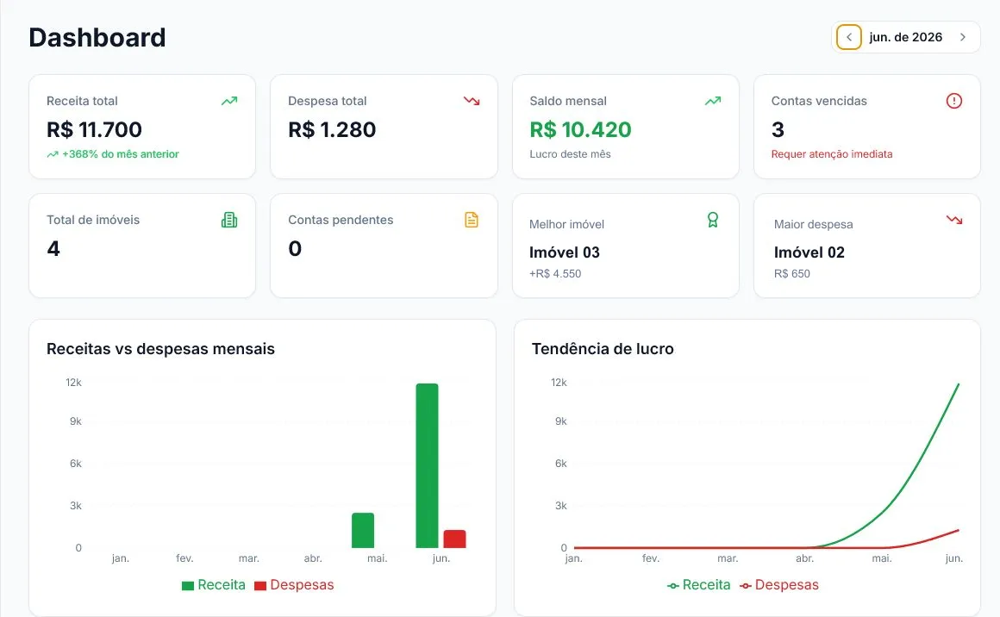
Task: Click the R$ 1.280 expense value
Action: pyautogui.click(x=332, y=129)
